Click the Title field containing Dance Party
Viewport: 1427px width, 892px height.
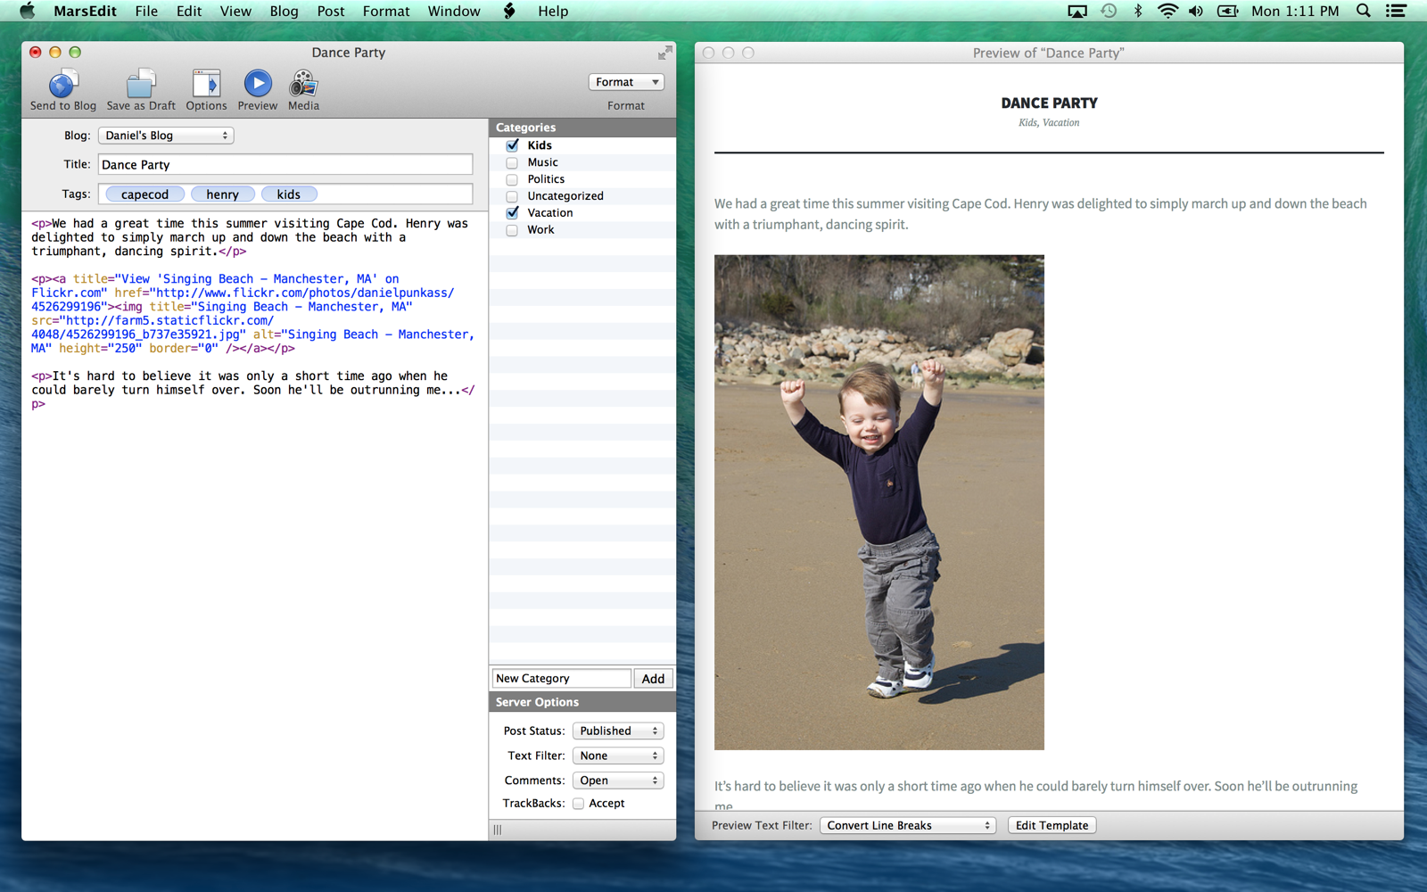[285, 165]
